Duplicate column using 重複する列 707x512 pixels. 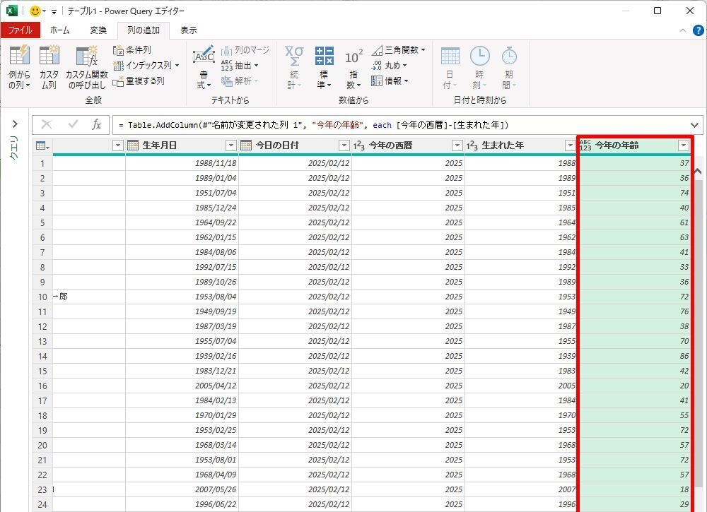(139, 81)
